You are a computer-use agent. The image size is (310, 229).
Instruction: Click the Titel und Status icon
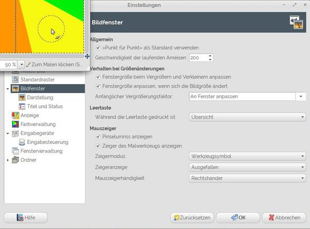click(x=22, y=106)
